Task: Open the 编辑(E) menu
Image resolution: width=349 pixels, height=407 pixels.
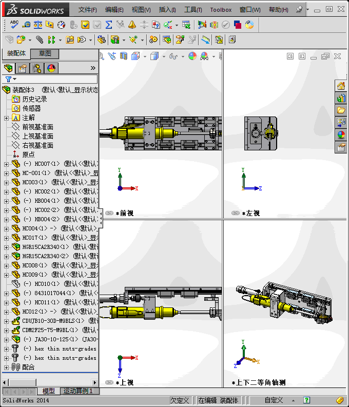Action: point(114,10)
